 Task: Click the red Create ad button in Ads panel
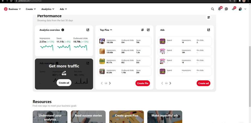coord(203,83)
